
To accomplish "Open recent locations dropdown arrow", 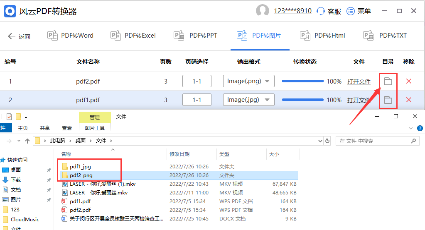I will click(x=19, y=141).
